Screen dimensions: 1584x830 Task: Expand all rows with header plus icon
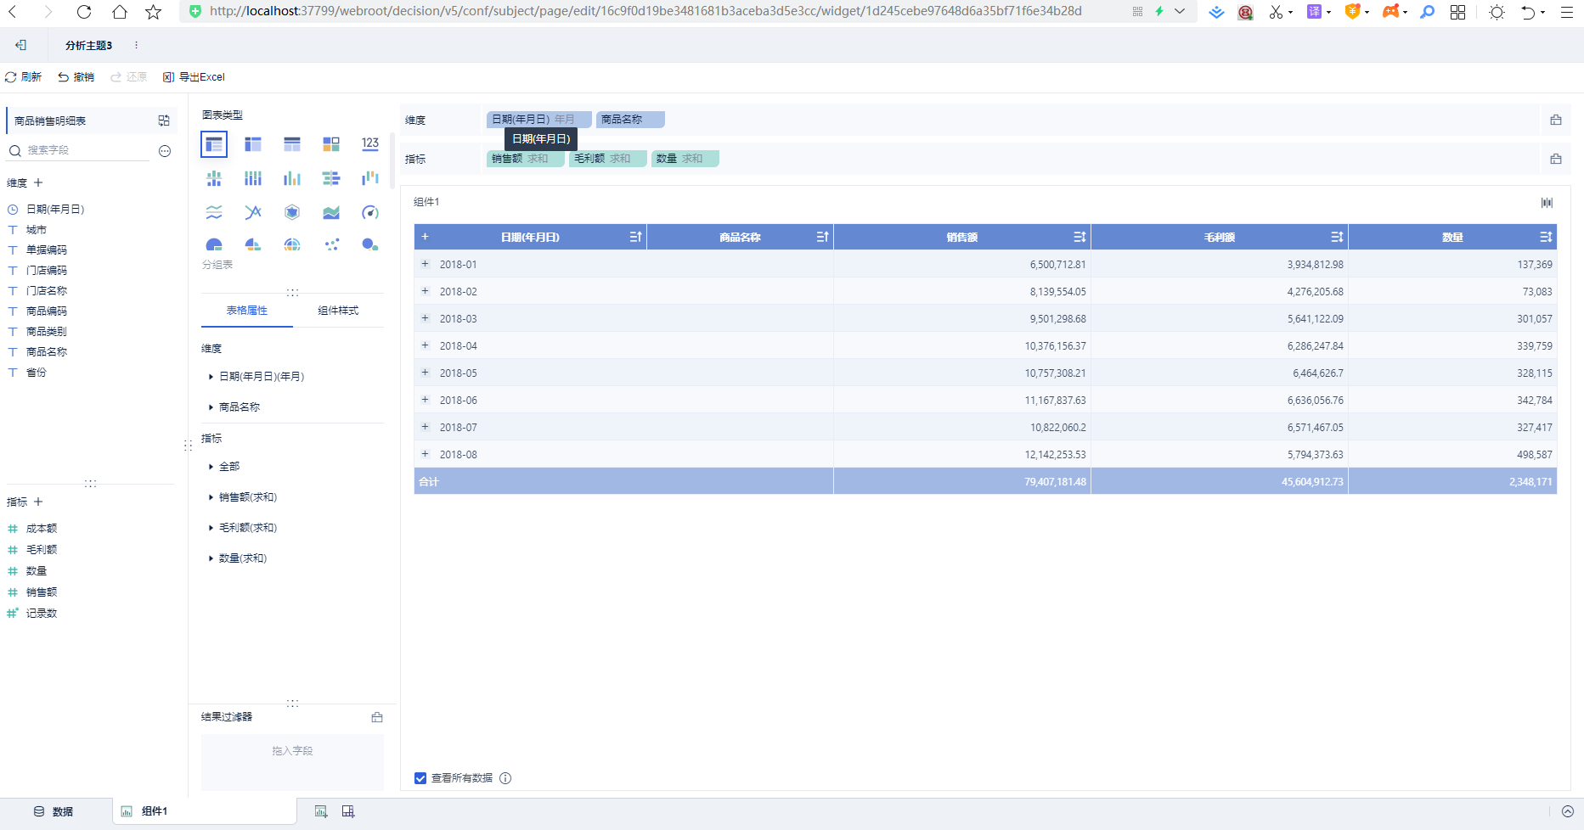pos(426,237)
